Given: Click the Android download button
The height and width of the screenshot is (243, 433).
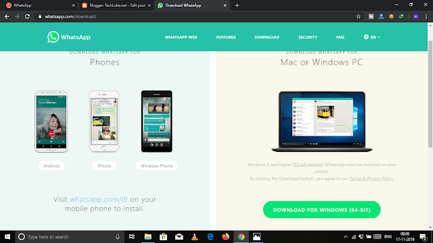Looking at the screenshot, I should pos(51,165).
